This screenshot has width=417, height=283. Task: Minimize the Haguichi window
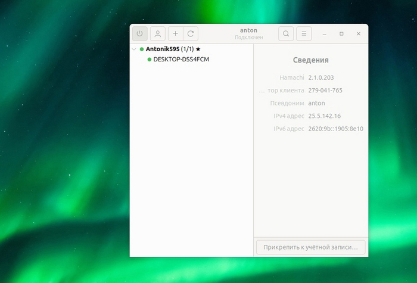(x=325, y=34)
